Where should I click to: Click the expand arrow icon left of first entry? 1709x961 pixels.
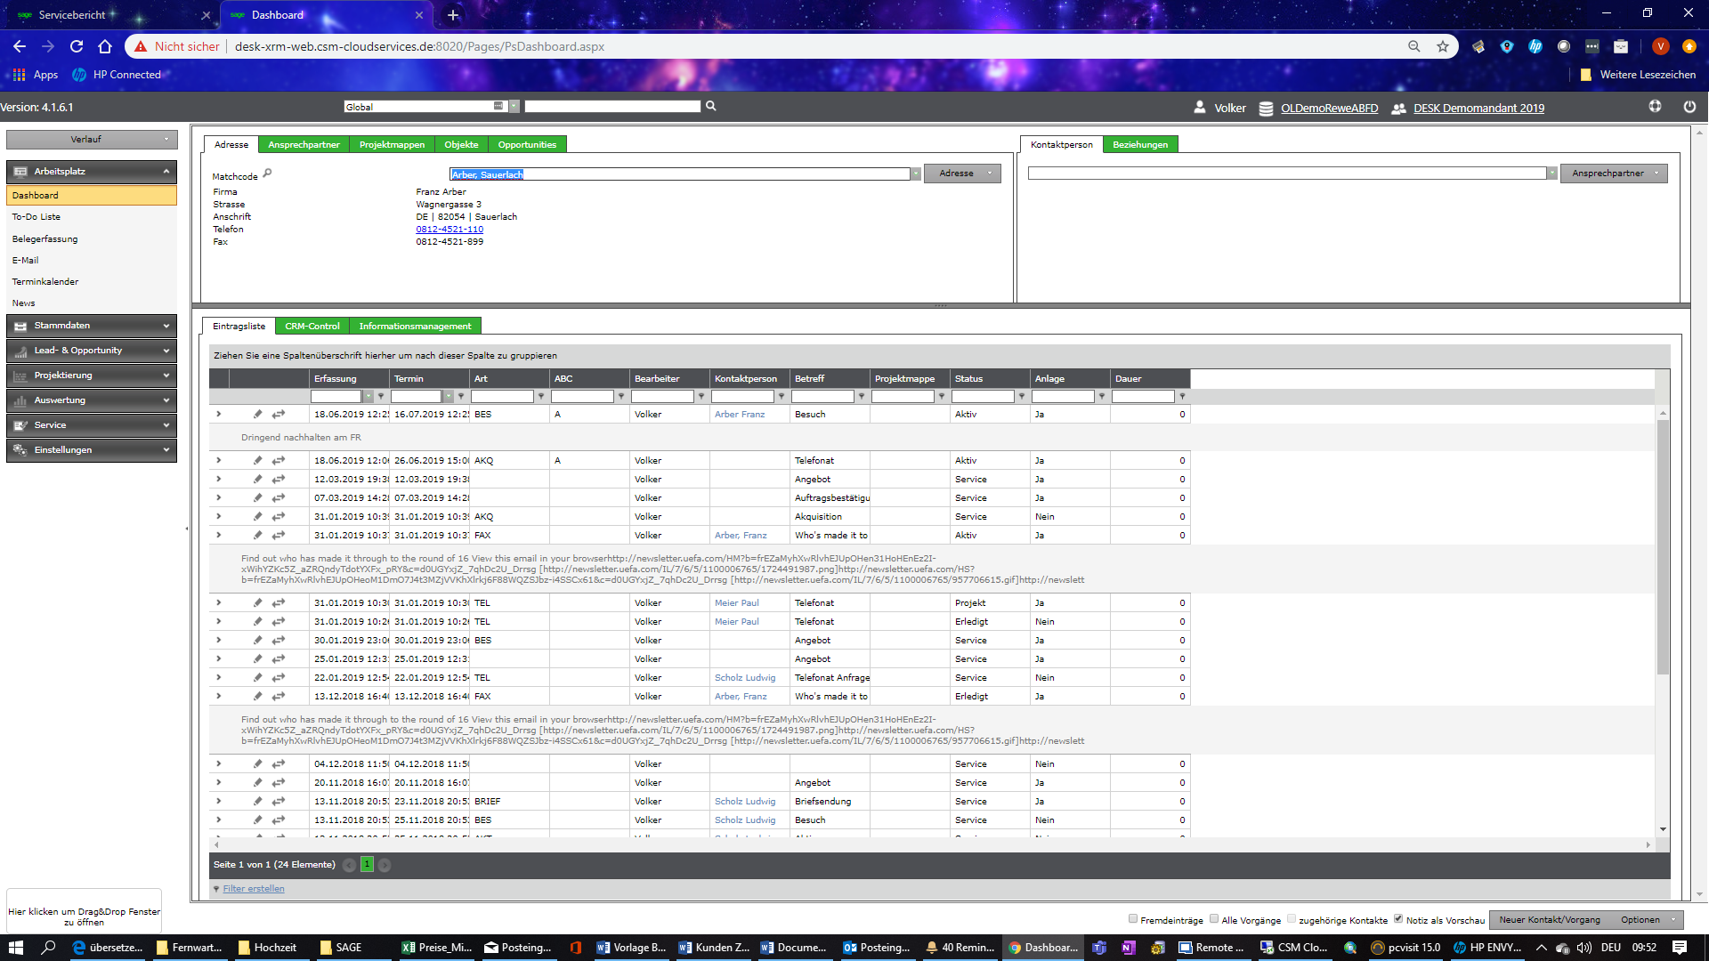(218, 414)
